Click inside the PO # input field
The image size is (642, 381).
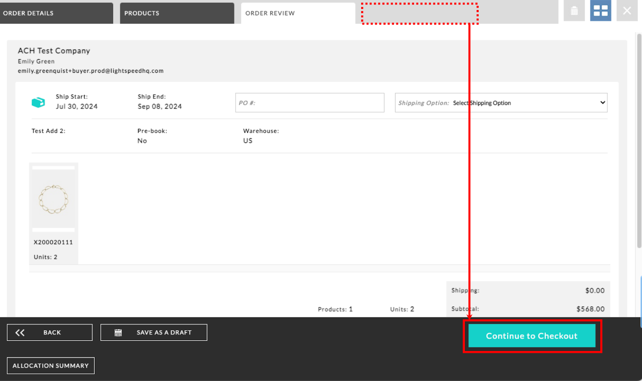(x=309, y=103)
